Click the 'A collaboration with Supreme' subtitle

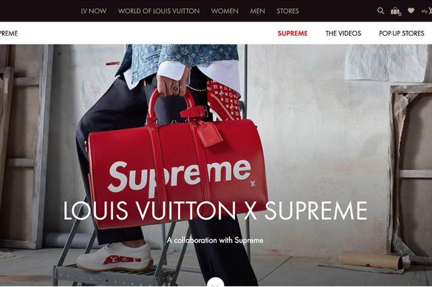point(215,241)
